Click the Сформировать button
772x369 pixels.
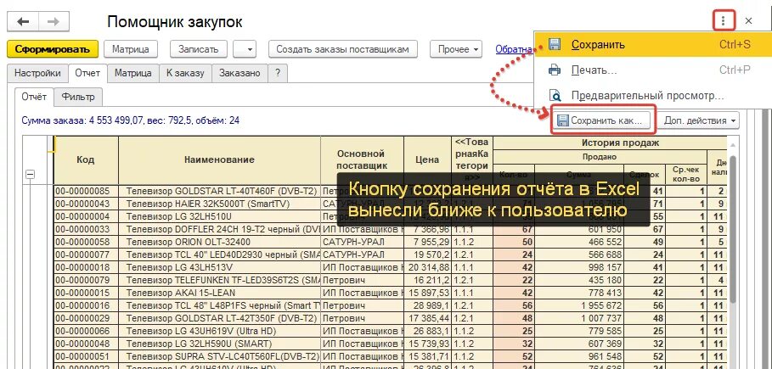pyautogui.click(x=53, y=49)
